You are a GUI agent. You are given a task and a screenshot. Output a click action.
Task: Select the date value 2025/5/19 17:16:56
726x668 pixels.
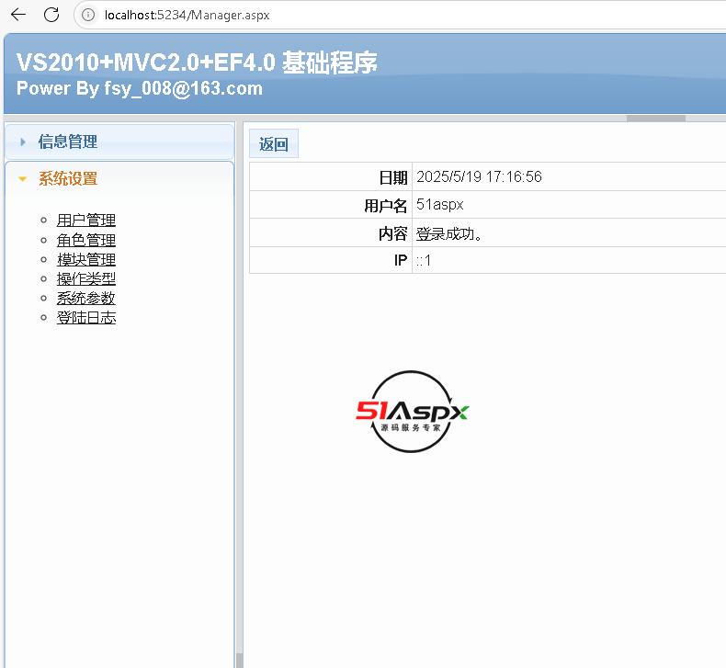tap(479, 176)
